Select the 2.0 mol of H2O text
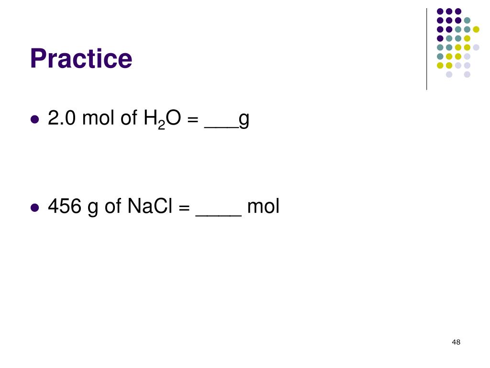The width and height of the screenshot is (490, 368). 114,119
